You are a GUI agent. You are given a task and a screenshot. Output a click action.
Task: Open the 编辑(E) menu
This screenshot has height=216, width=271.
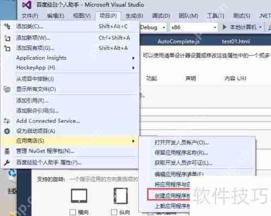56,16
